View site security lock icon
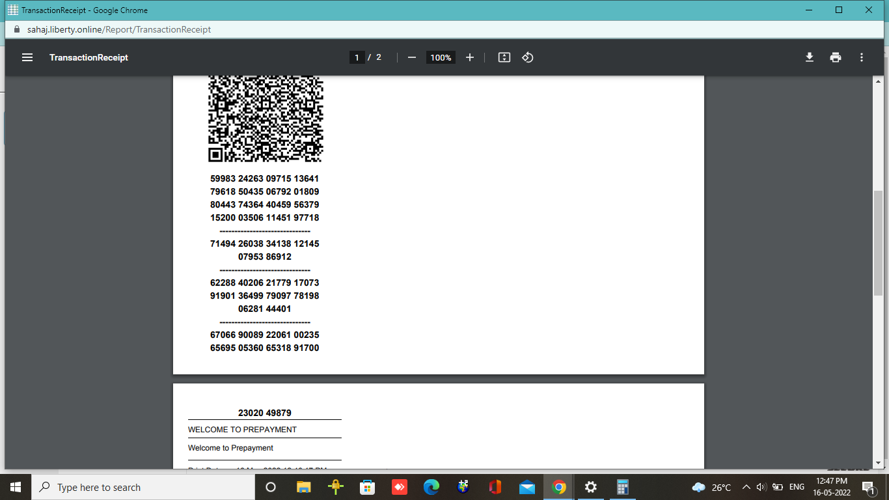 [x=18, y=29]
